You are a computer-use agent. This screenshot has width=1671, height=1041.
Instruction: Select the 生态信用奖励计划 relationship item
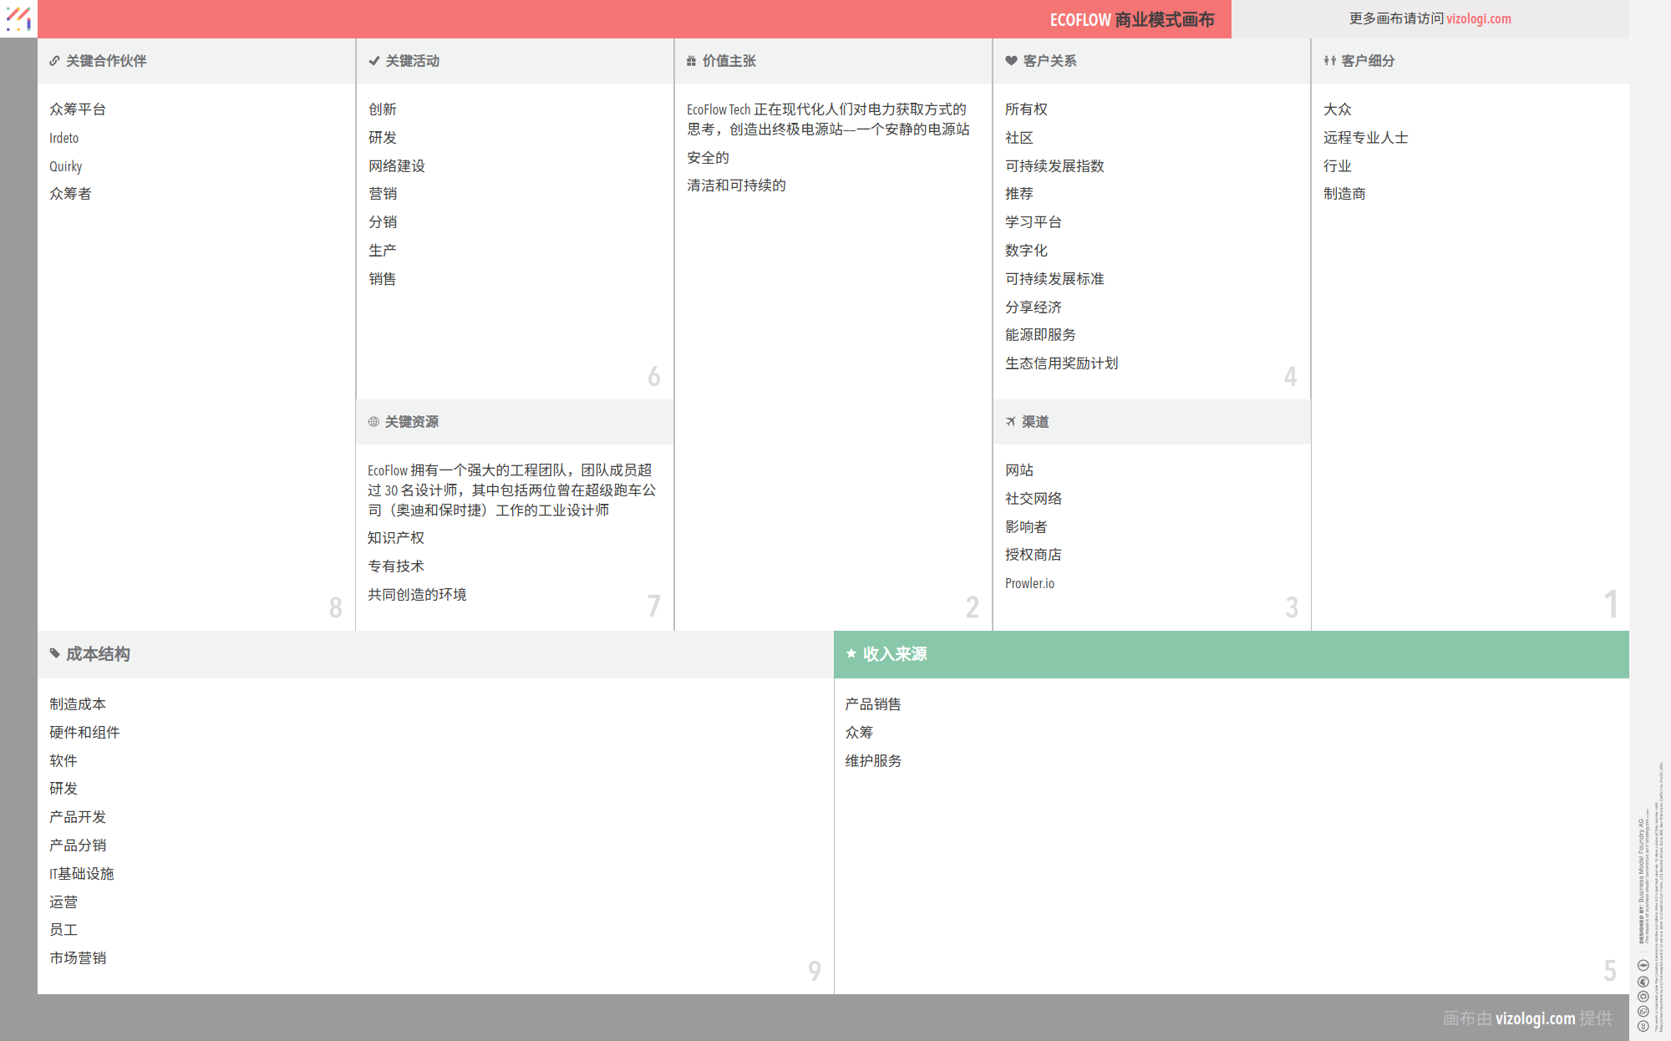pyautogui.click(x=1061, y=363)
